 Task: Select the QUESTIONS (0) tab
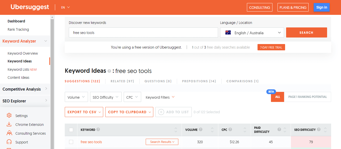[x=158, y=81]
